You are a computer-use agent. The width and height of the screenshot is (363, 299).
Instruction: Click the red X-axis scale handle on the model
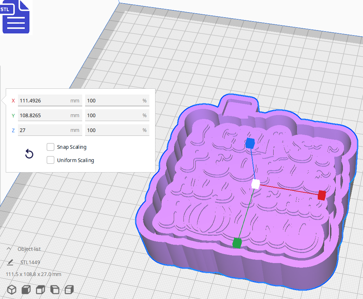pyautogui.click(x=321, y=195)
